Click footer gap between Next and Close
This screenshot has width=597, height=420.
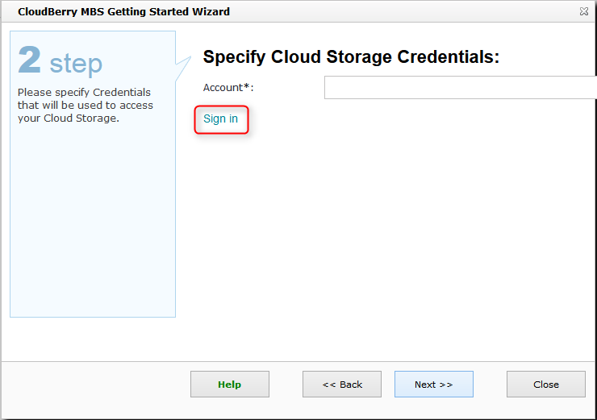tap(490, 385)
